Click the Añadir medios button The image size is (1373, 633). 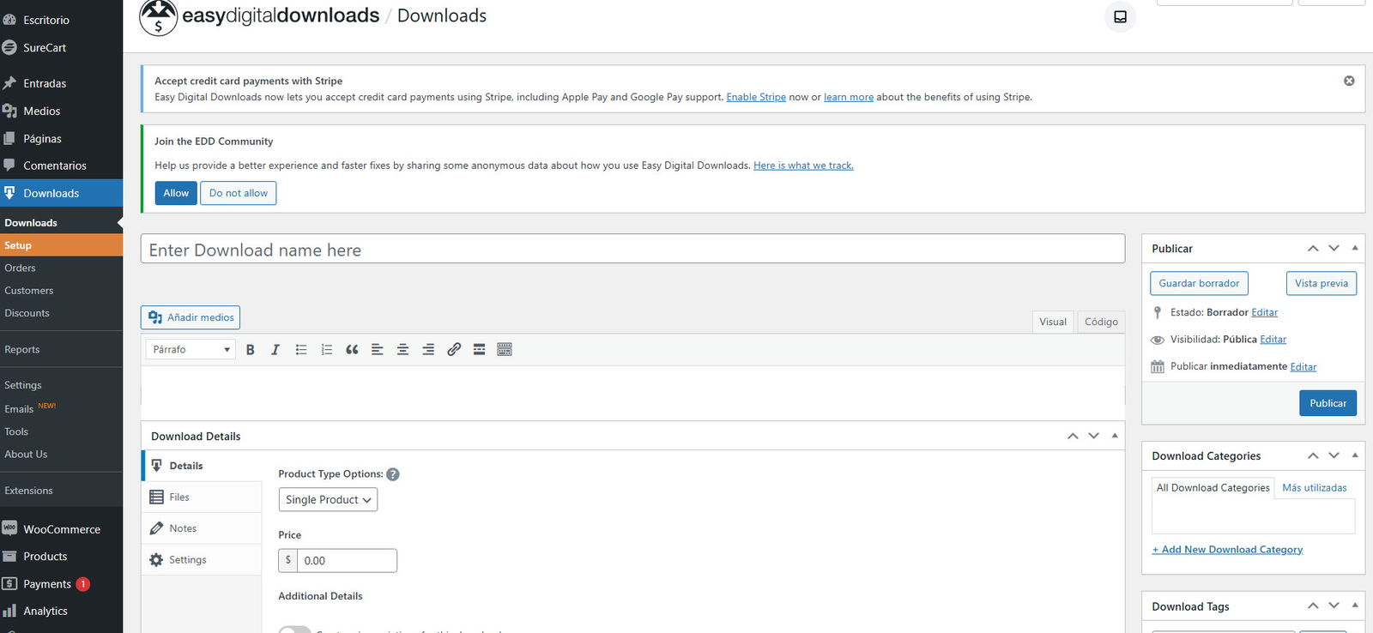pyautogui.click(x=191, y=317)
